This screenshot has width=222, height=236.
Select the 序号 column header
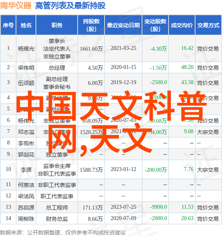pos(8,25)
